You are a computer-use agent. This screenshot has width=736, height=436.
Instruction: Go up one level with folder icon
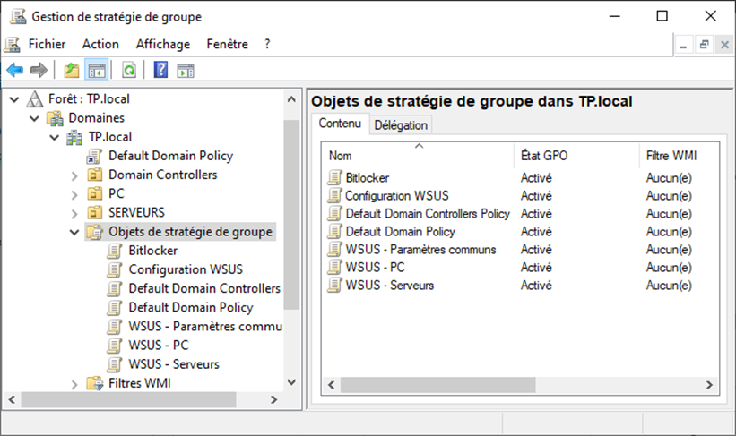click(x=72, y=71)
